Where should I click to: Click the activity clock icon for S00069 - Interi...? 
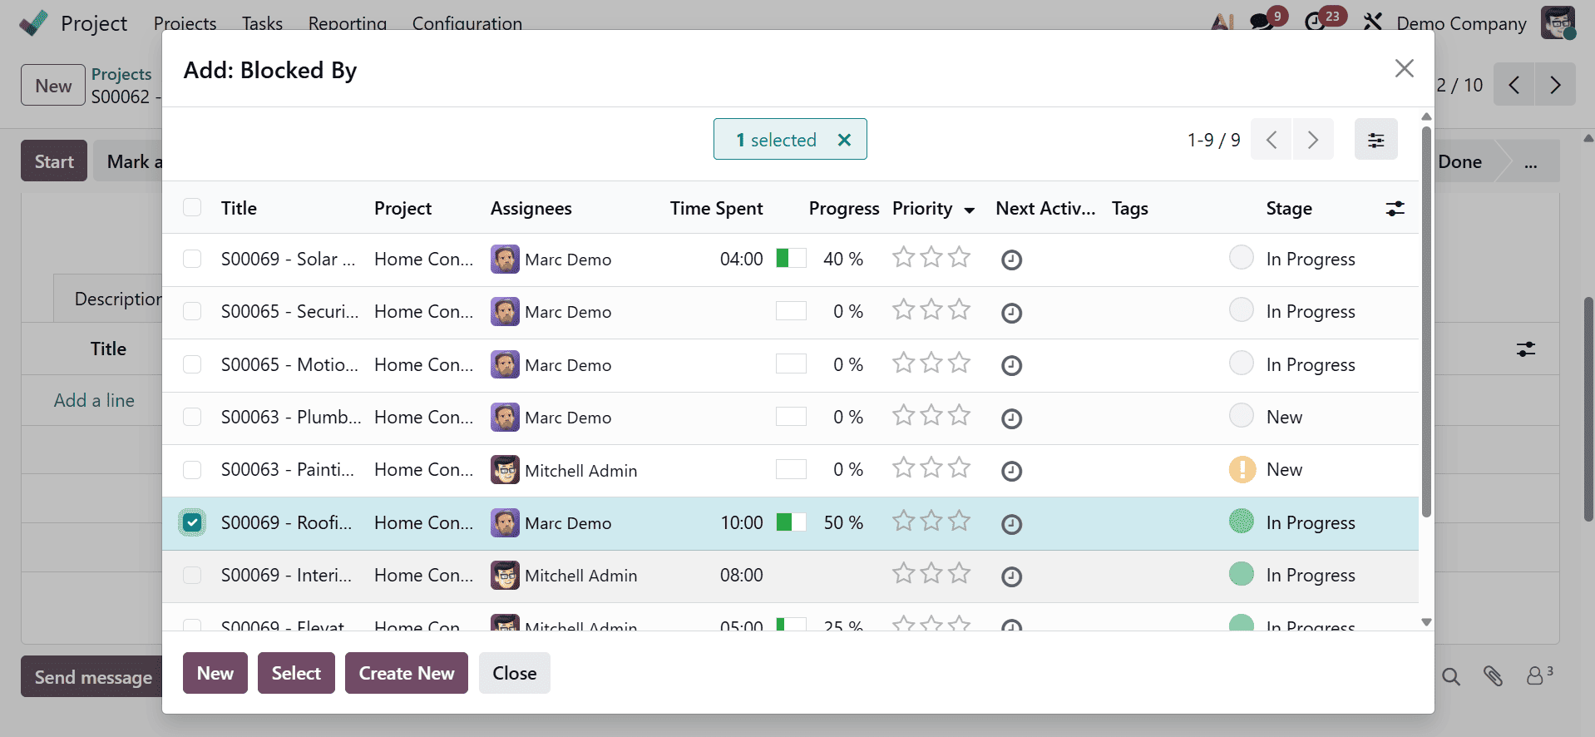tap(1011, 576)
